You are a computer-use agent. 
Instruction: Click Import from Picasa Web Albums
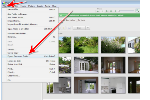click(x=23, y=24)
